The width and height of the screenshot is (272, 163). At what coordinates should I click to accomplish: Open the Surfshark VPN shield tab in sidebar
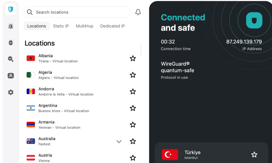click(11, 10)
